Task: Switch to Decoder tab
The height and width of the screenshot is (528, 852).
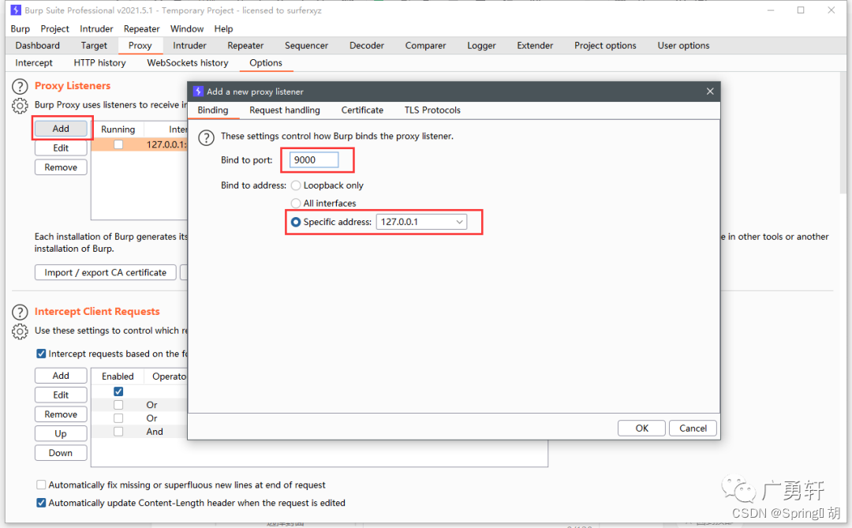Action: pos(366,46)
